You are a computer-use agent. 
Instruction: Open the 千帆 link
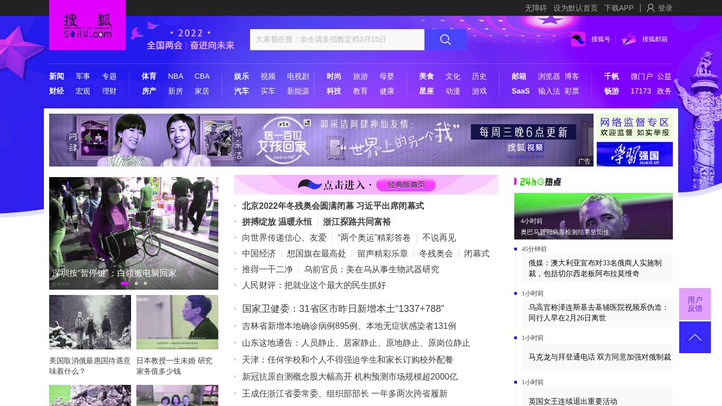coord(612,76)
